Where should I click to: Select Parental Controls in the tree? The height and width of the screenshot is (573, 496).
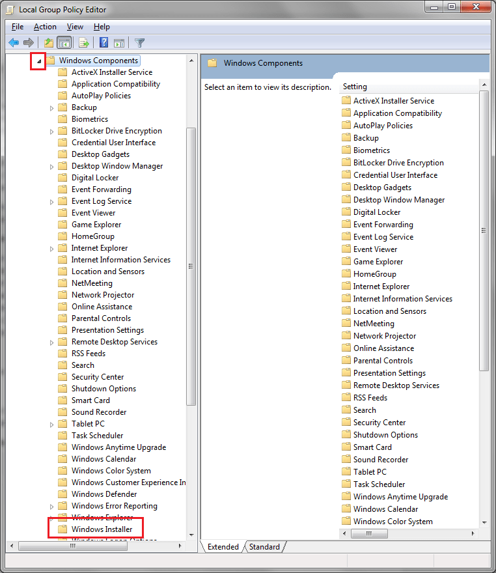tap(101, 318)
